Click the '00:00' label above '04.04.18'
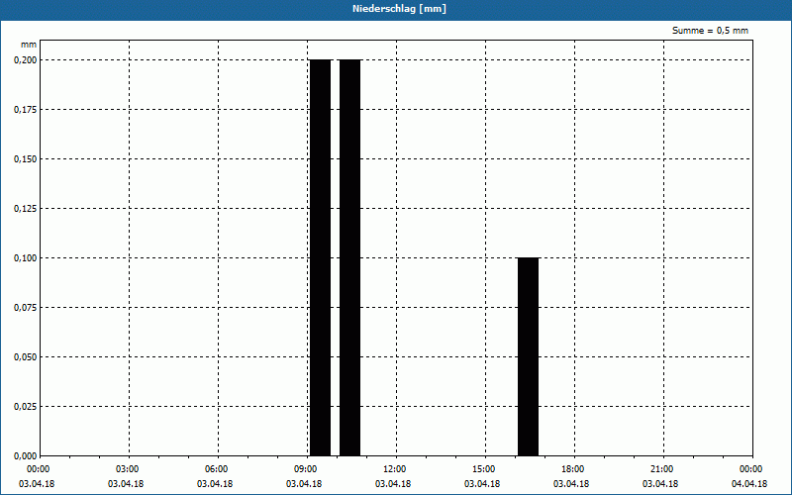This screenshot has width=792, height=495. click(751, 469)
